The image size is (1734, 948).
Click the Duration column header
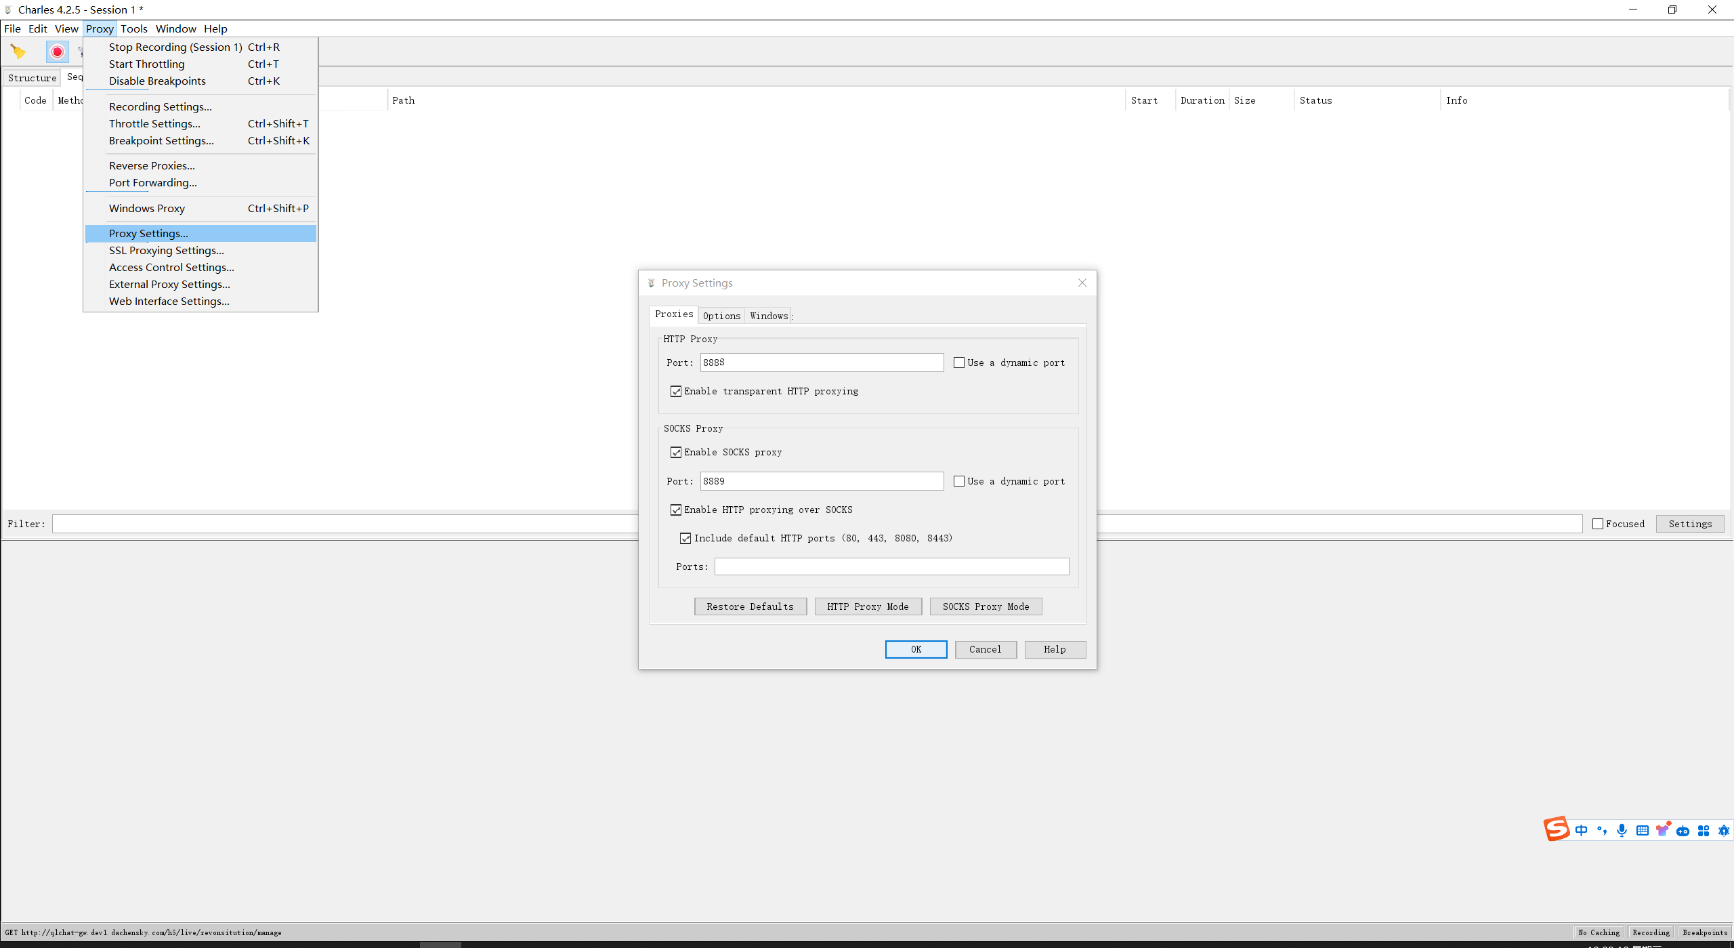[1202, 100]
